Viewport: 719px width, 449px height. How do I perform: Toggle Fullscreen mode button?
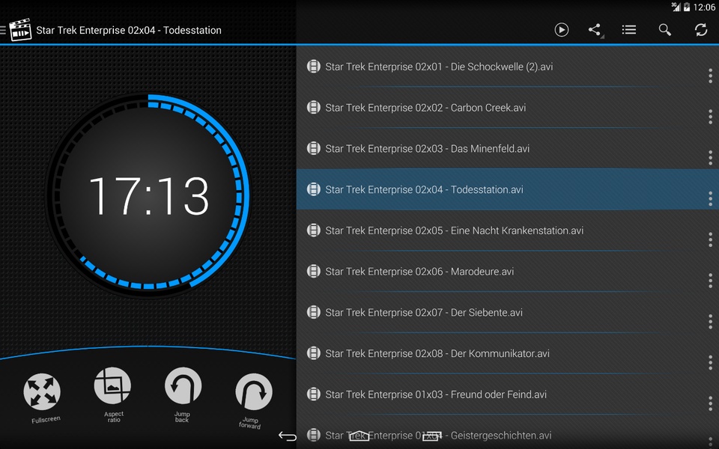tap(42, 391)
